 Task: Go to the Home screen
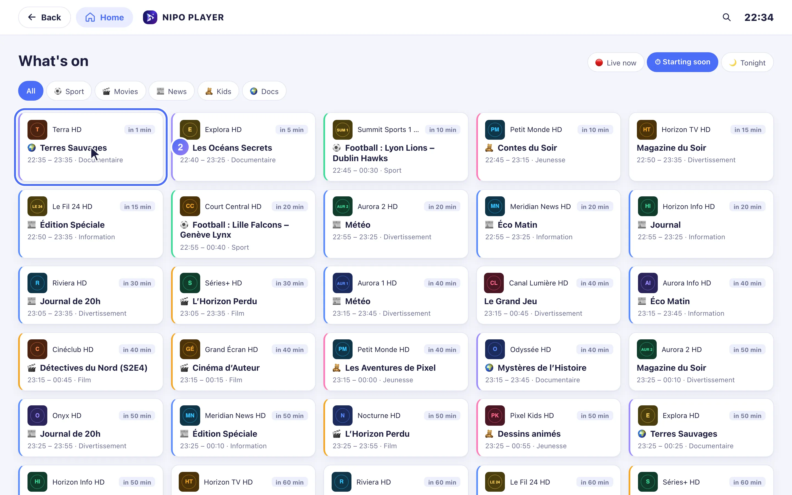[105, 17]
